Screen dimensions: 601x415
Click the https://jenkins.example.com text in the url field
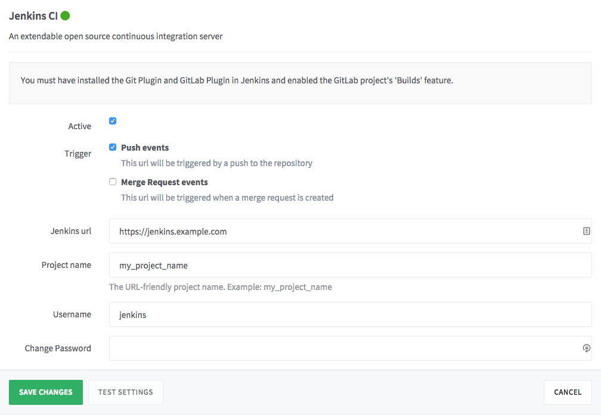[x=174, y=231]
